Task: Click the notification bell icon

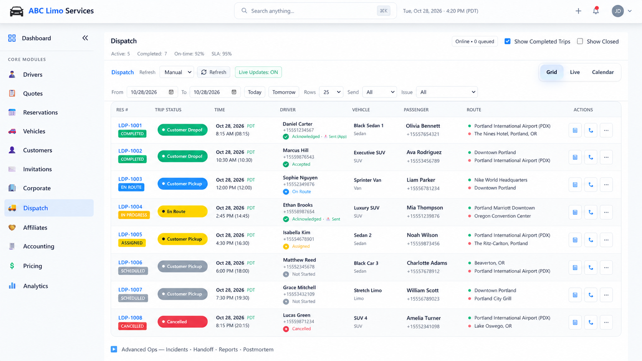Action: pyautogui.click(x=596, y=11)
